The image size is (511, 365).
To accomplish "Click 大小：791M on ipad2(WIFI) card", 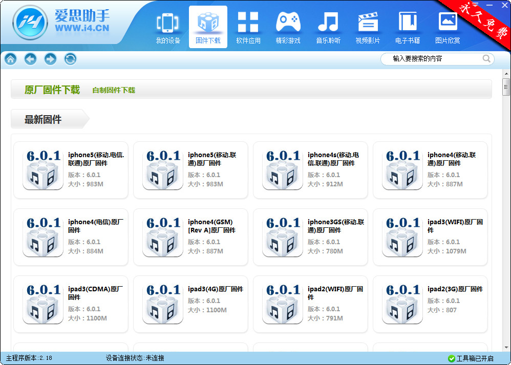I will coord(325,318).
